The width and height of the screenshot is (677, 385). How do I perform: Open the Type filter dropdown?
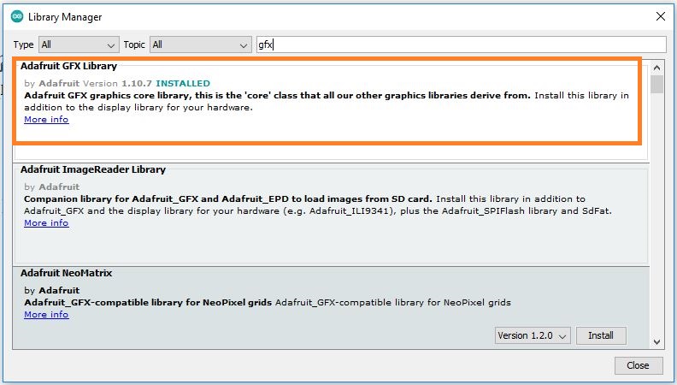point(79,44)
